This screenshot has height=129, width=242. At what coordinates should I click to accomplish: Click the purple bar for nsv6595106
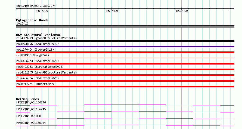click(125, 47)
